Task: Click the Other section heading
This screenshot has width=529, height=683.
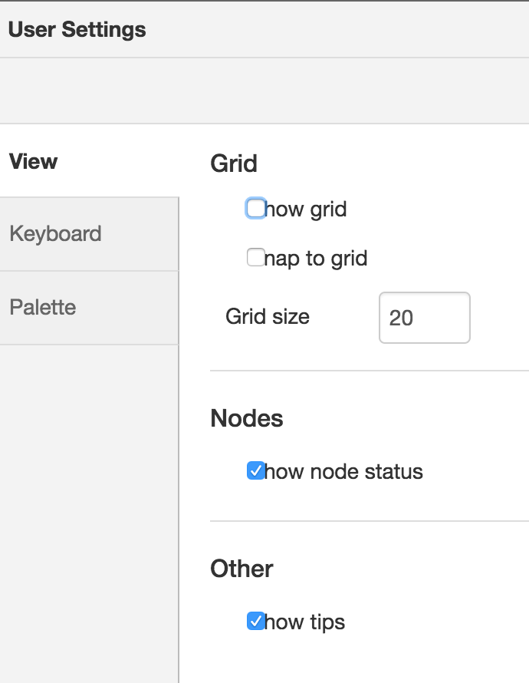Action: click(242, 569)
